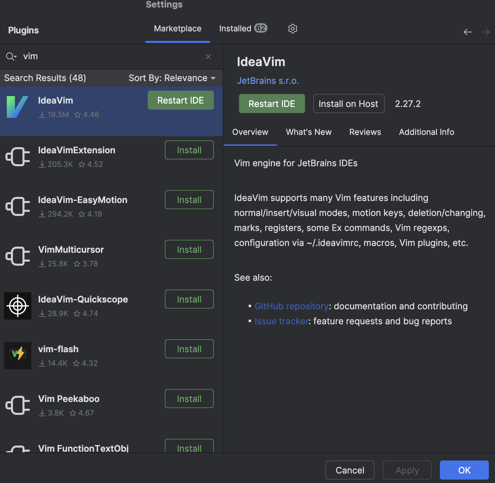Open the What's New tab

pos(308,132)
